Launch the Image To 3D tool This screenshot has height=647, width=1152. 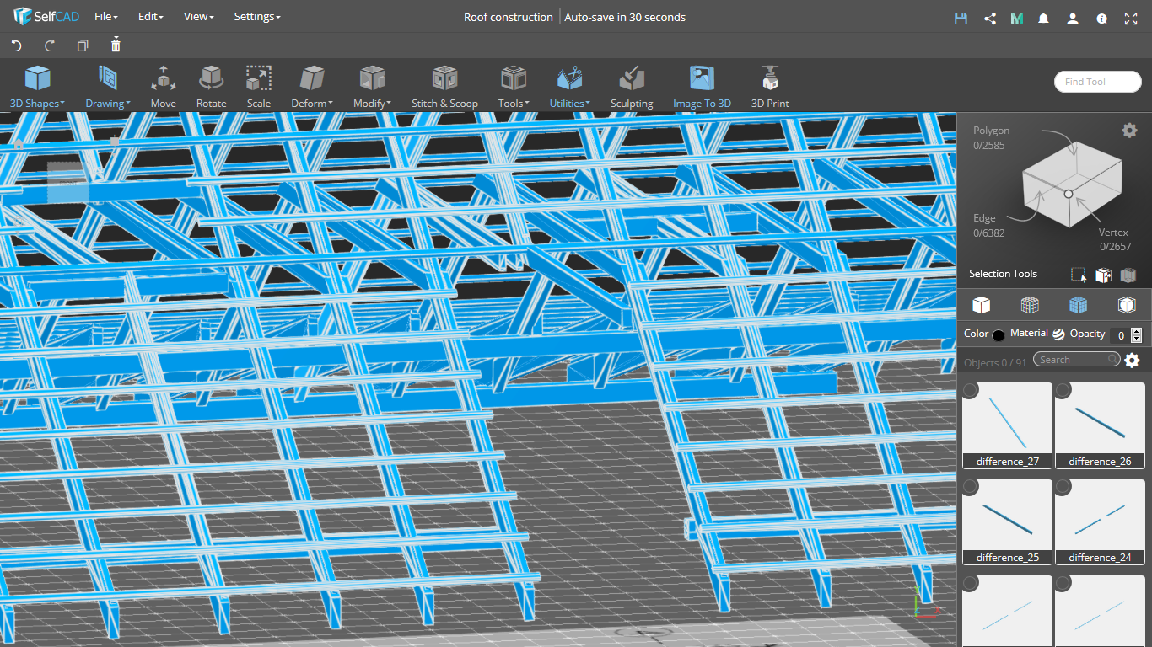702,87
